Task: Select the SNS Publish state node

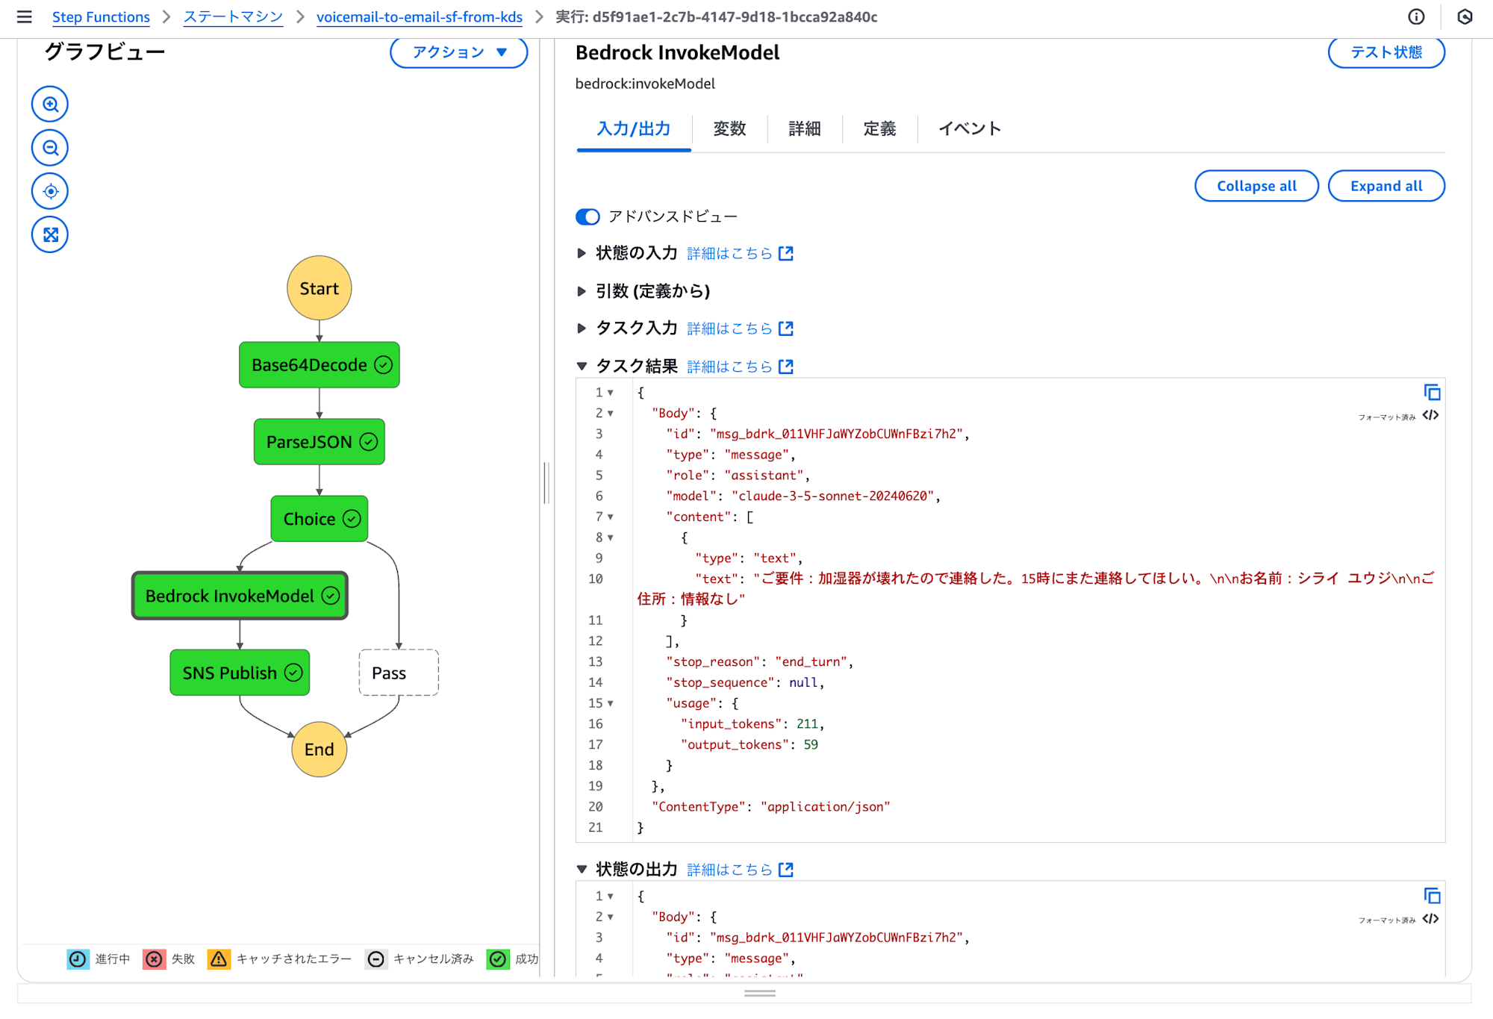Action: [x=240, y=673]
